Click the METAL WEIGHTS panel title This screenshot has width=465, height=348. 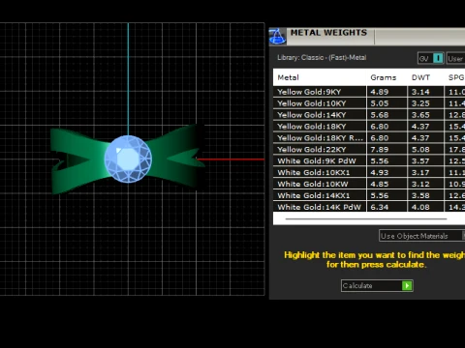click(328, 33)
